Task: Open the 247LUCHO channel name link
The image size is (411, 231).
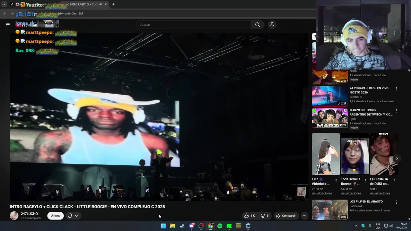Action: (29, 214)
